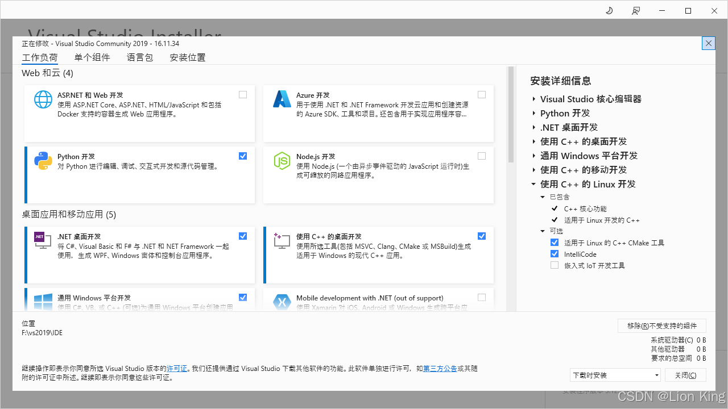Open the 第三方公告 link
The height and width of the screenshot is (409, 728).
440,369
